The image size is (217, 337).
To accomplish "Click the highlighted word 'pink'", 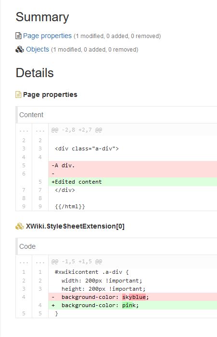I will [x=129, y=305].
